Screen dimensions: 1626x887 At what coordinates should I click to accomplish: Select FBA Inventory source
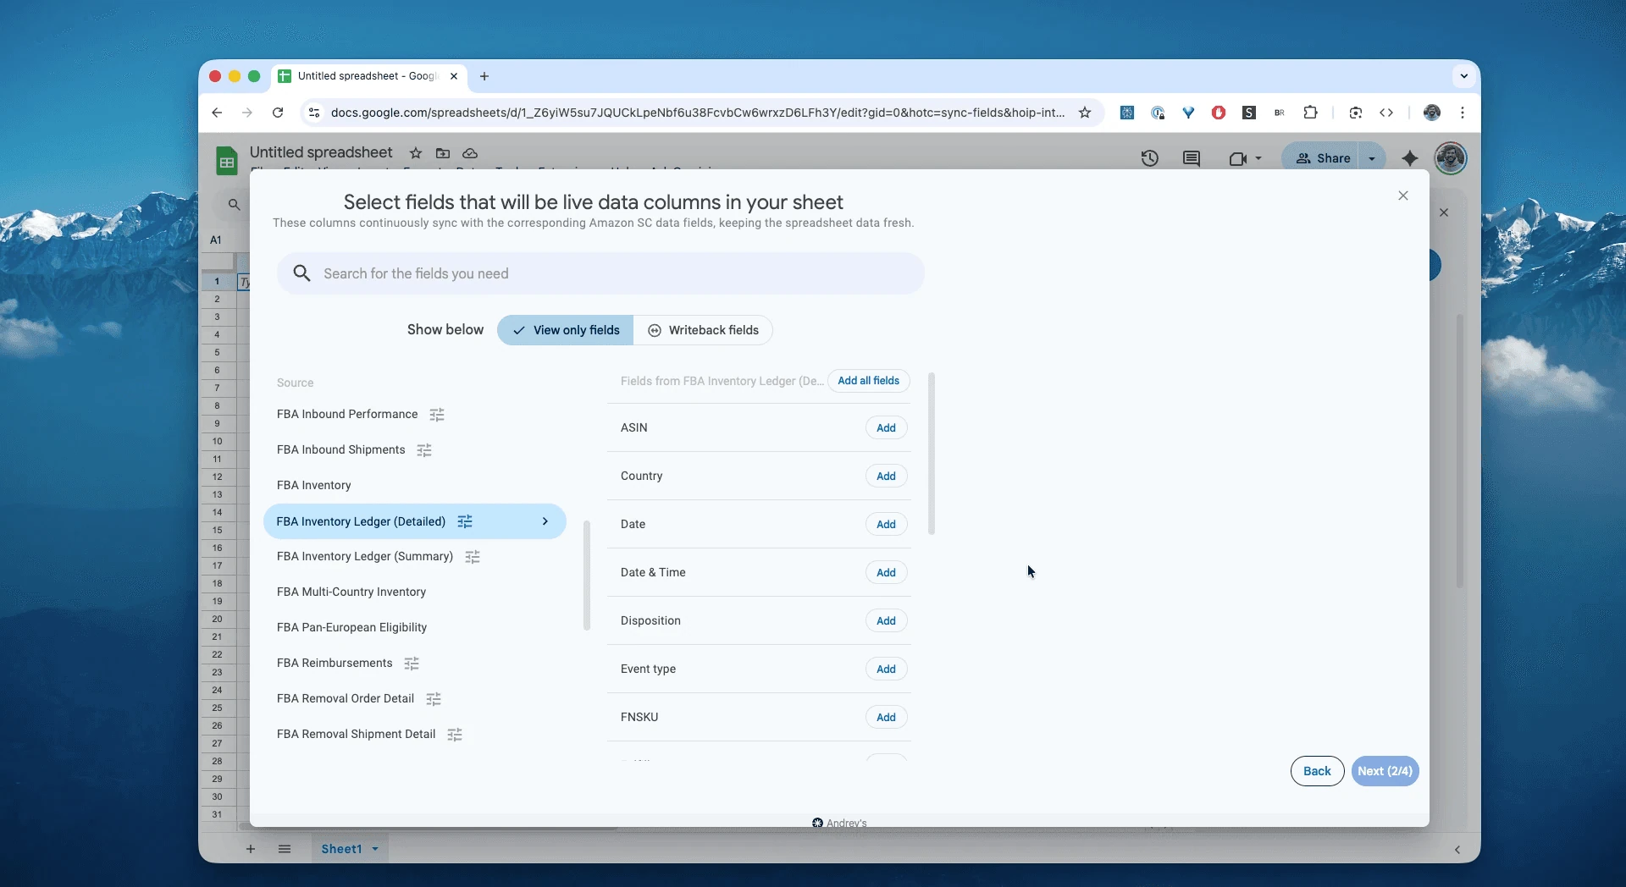tap(313, 486)
